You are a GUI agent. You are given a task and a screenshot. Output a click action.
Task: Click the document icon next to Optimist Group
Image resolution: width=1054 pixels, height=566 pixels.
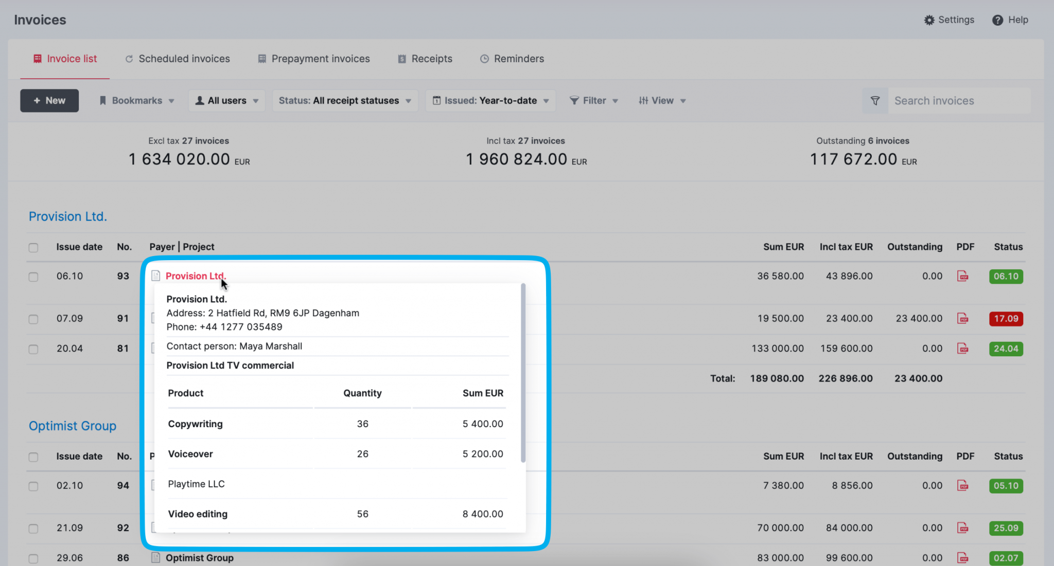click(156, 557)
